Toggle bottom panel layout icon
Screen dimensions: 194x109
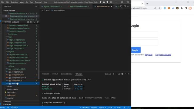click(x=104, y=2)
